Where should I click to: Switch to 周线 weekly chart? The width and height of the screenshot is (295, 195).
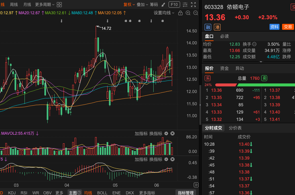tap(14, 5)
